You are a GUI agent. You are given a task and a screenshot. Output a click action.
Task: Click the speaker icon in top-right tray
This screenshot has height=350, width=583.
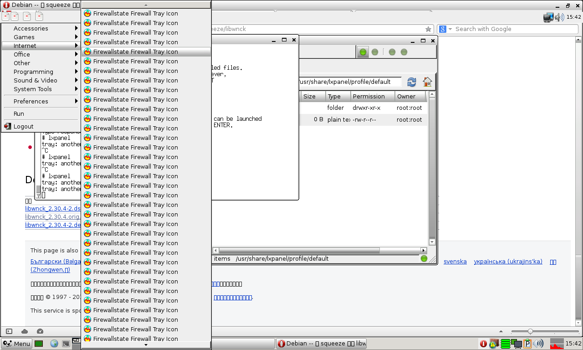click(560, 17)
